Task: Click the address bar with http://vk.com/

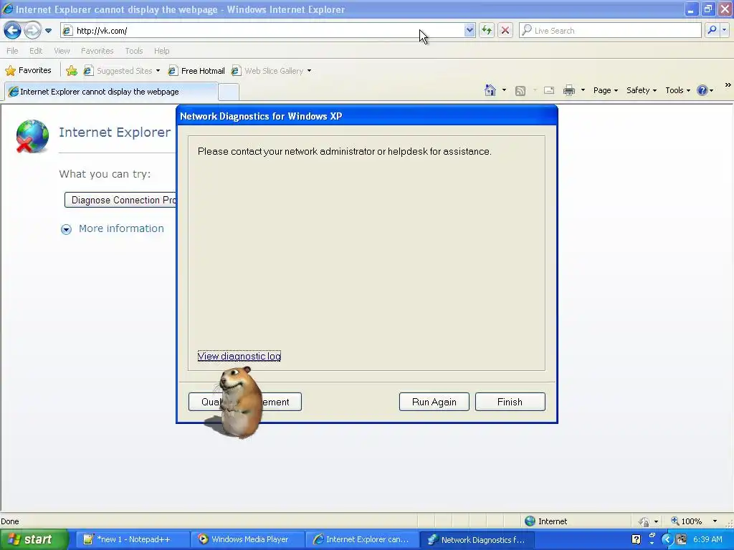Action: (x=262, y=31)
